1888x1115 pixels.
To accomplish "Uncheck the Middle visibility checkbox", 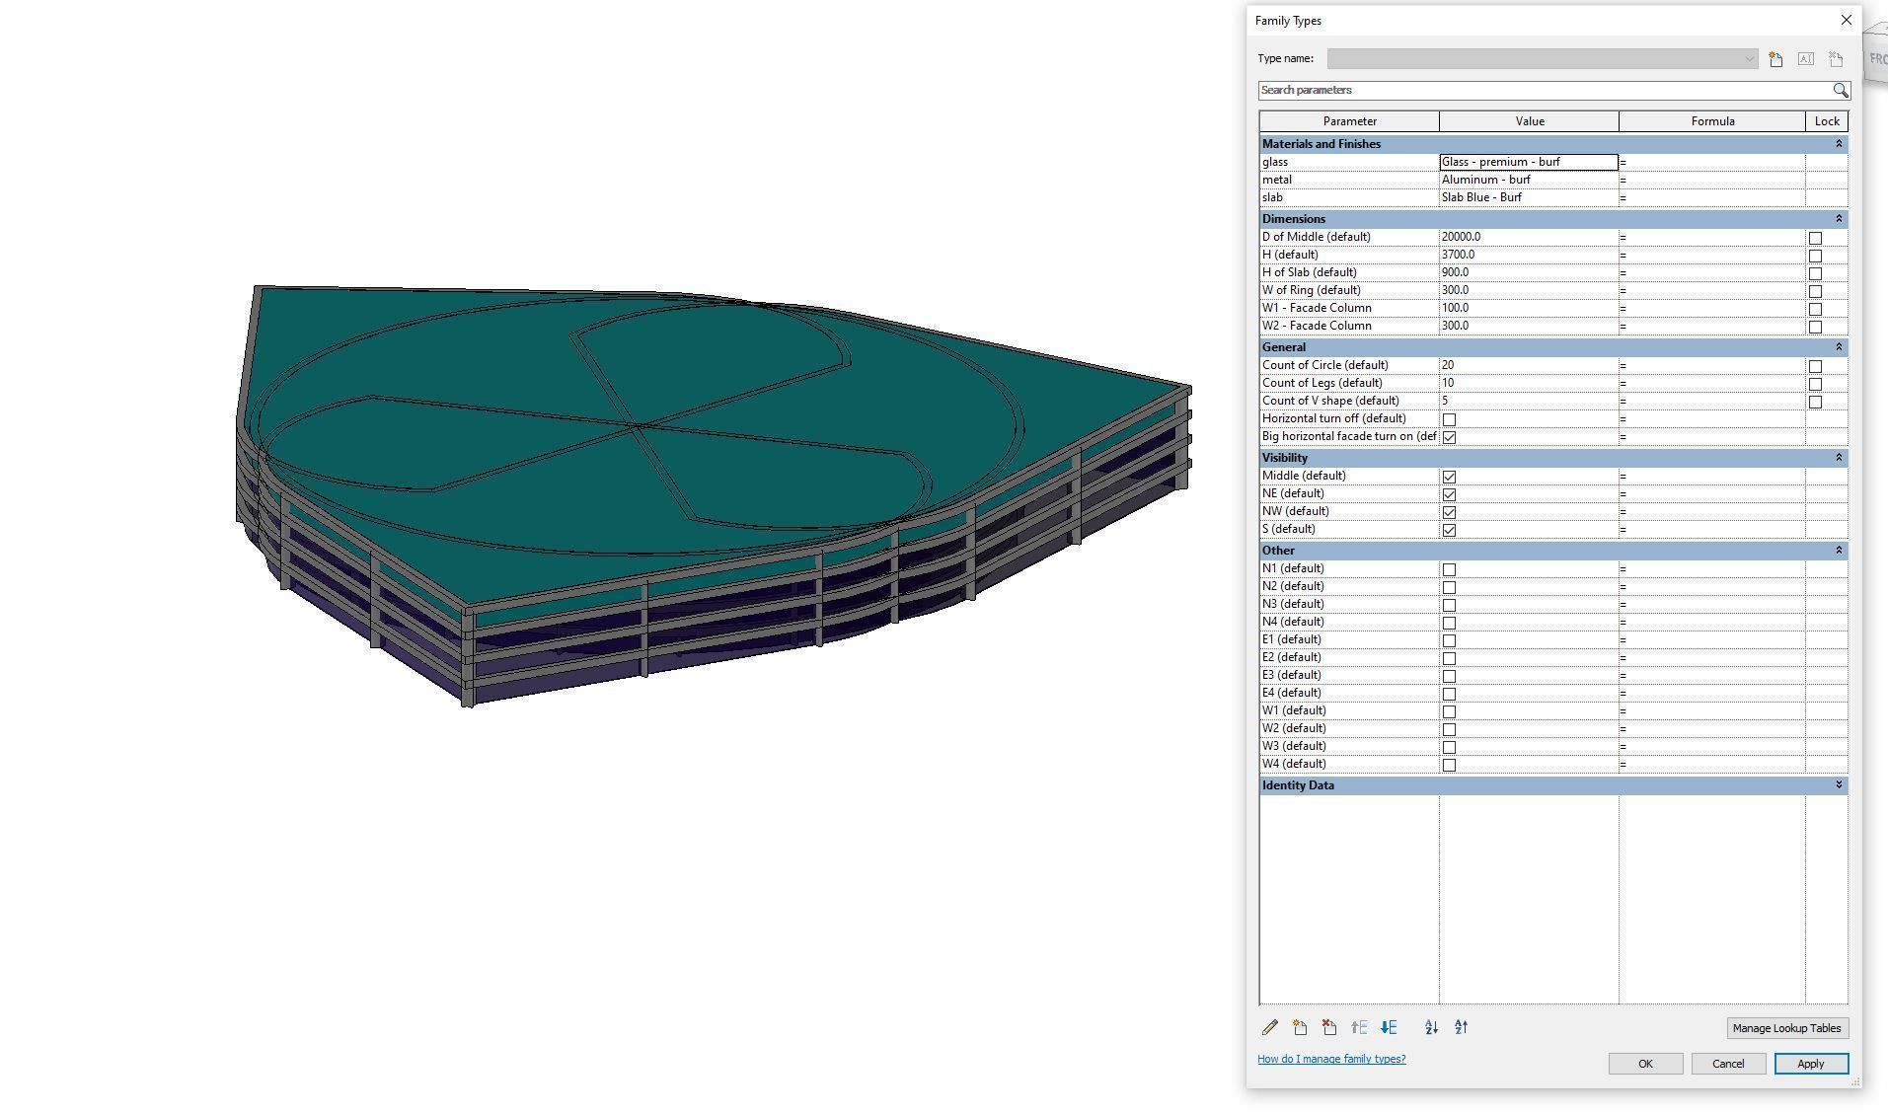I will coord(1449,477).
